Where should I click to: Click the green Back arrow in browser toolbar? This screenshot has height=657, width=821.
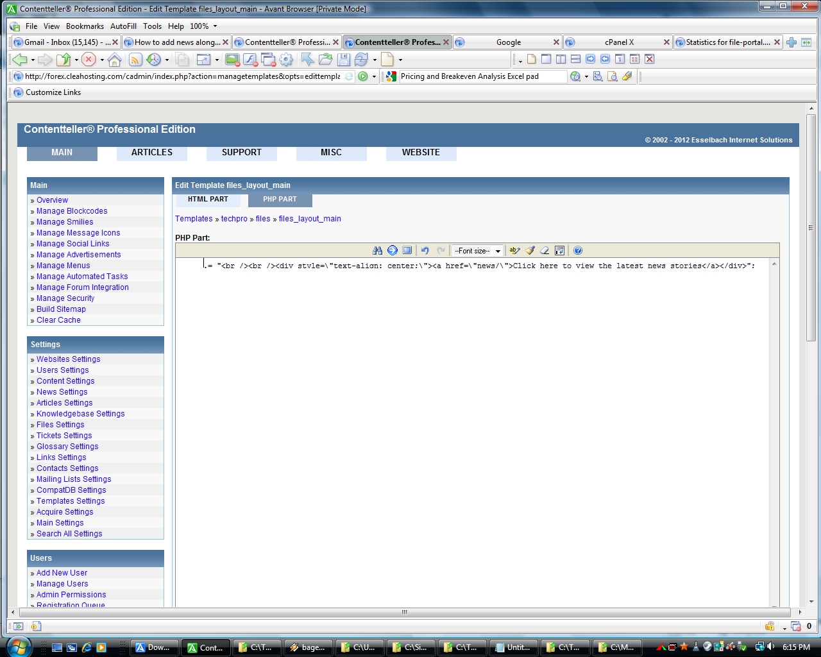20,60
